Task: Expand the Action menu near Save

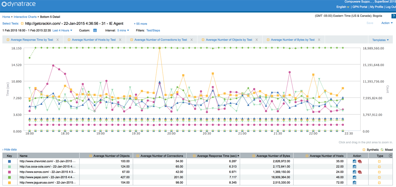Action: click(x=387, y=23)
